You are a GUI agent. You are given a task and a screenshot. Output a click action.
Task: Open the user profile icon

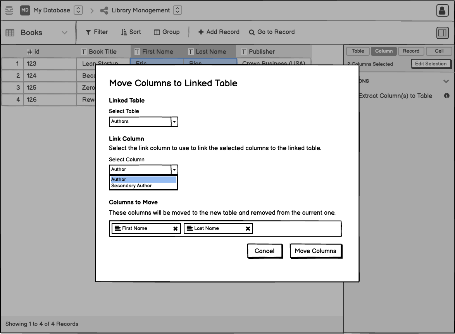[x=442, y=10]
